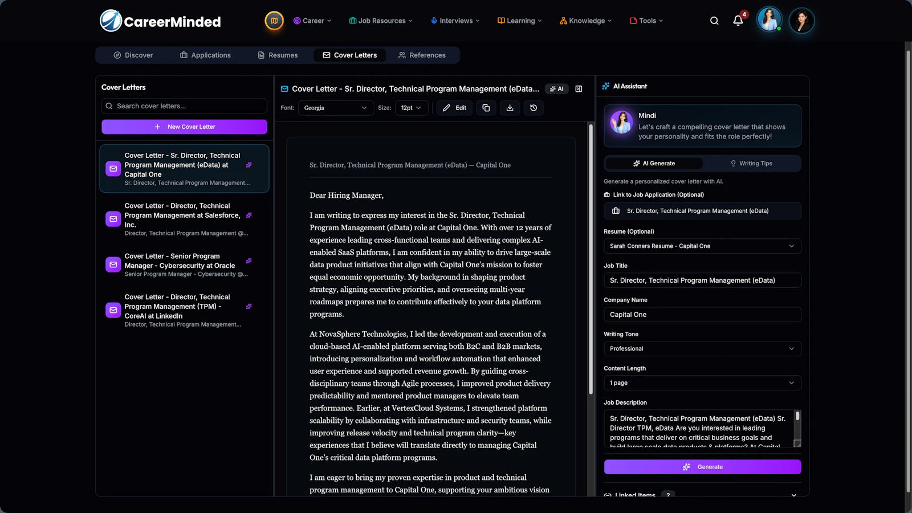The height and width of the screenshot is (513, 912).
Task: Open CoreAI at LinkedIn cover letter
Action: click(184, 310)
